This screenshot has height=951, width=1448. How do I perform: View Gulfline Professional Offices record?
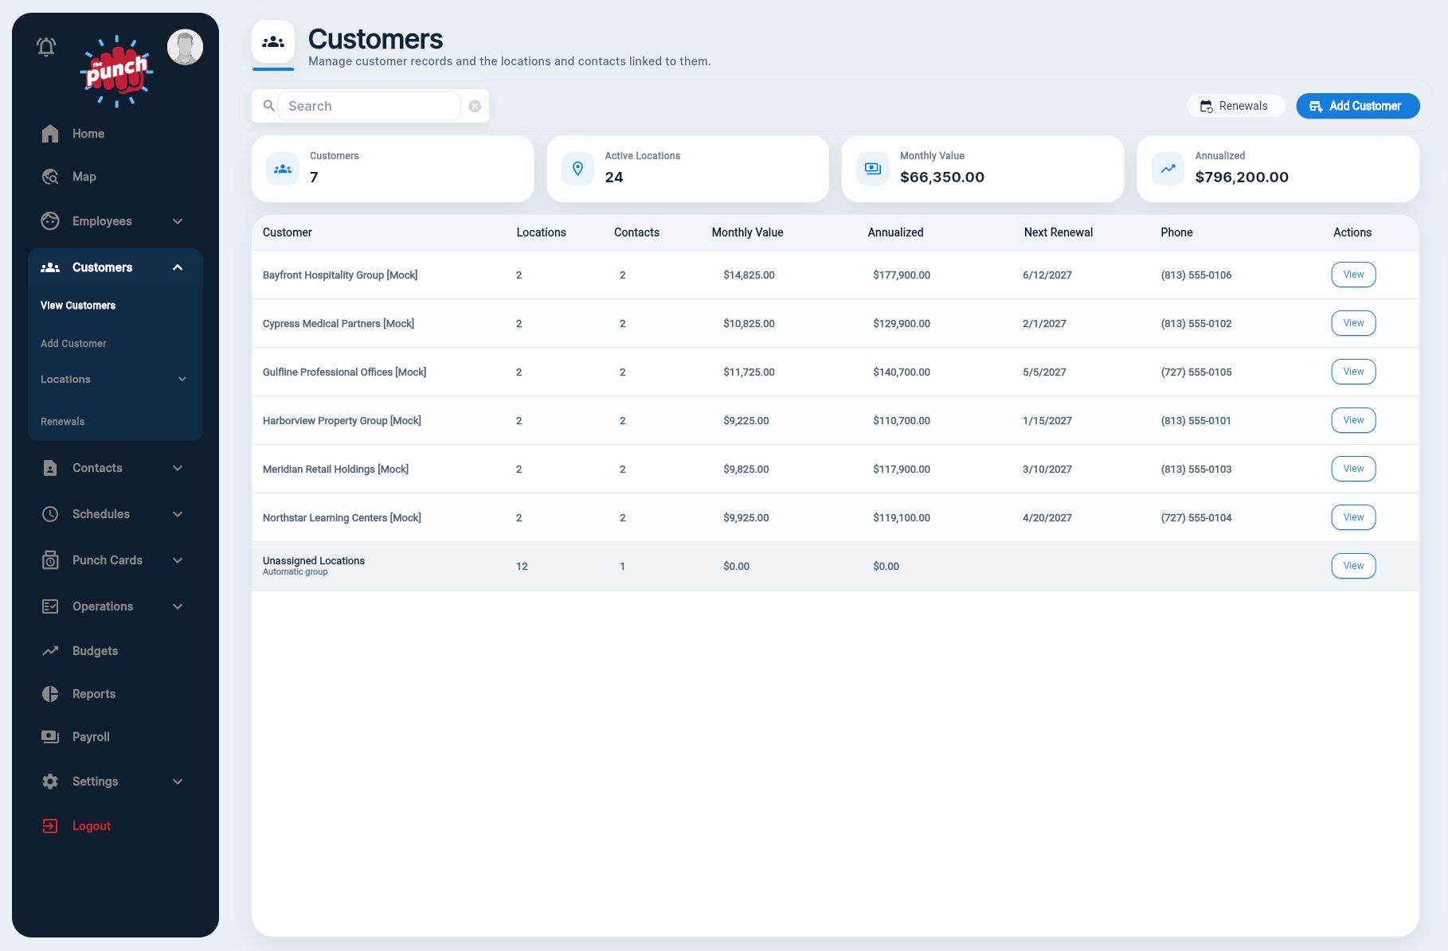point(1353,372)
